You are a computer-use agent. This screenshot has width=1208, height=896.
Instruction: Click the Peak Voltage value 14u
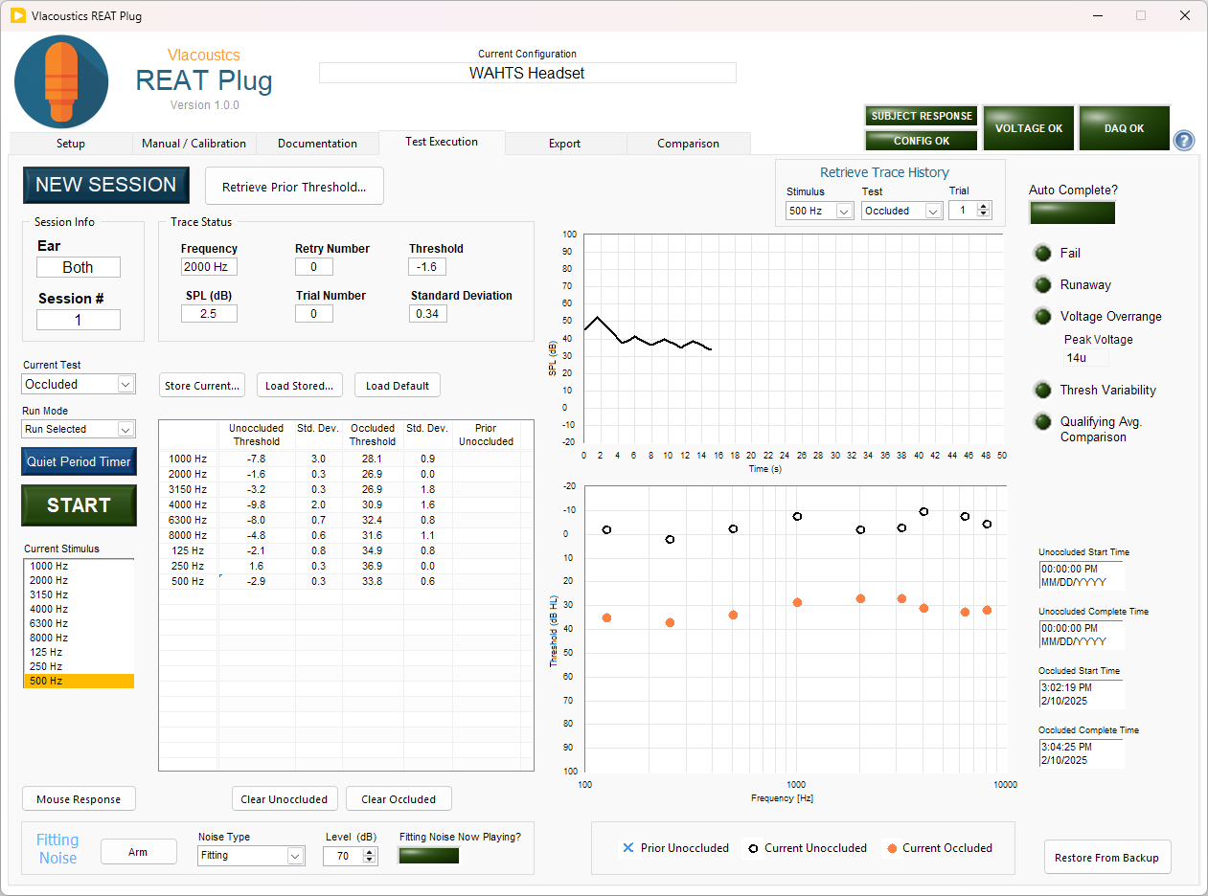click(1085, 358)
